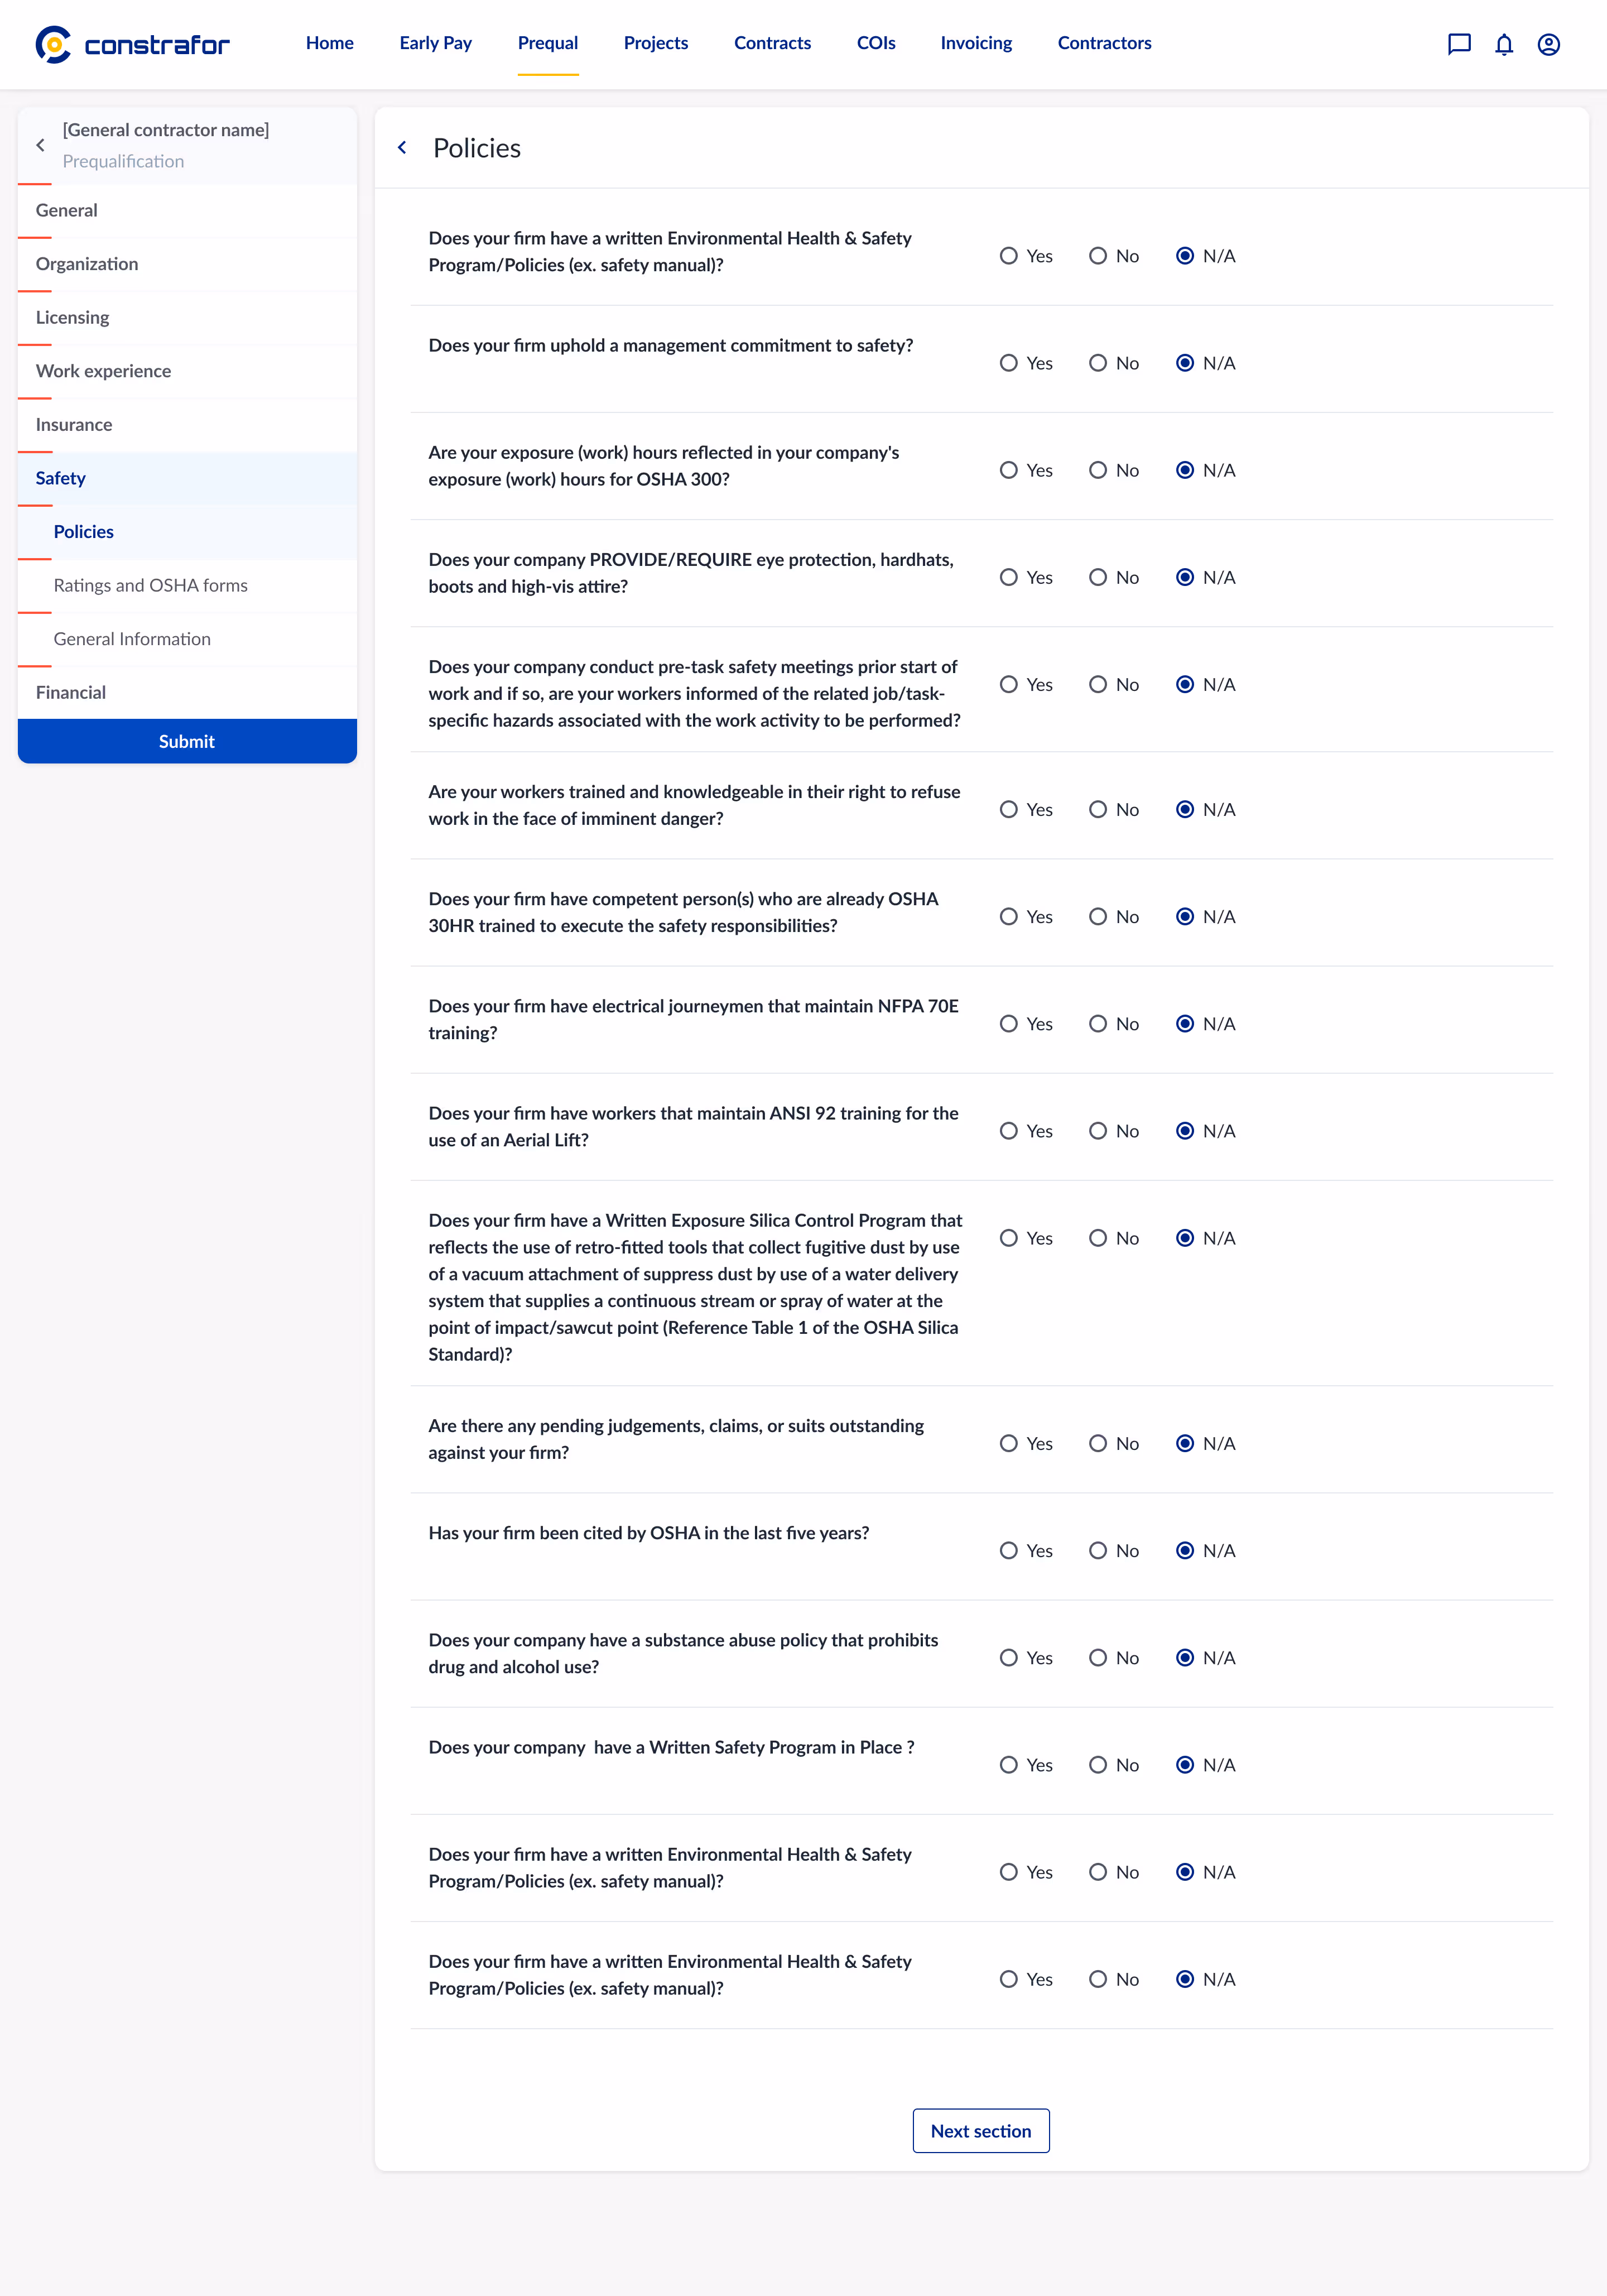Open the COIs nav tab
Image resolution: width=1607 pixels, height=2296 pixels.
[876, 43]
